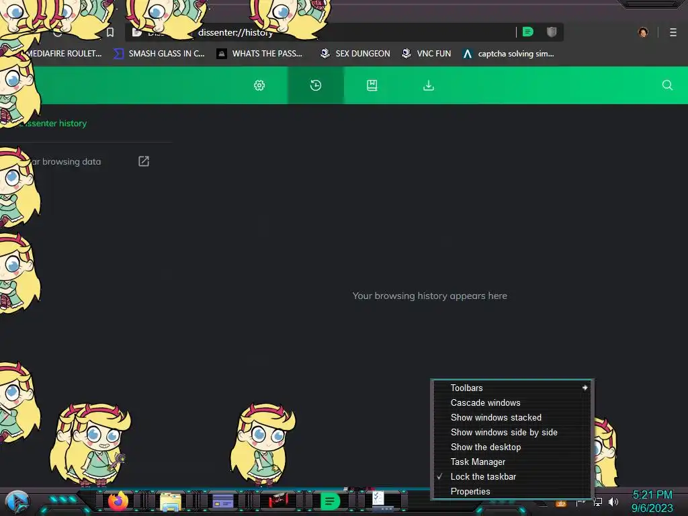The image size is (688, 516).
Task: Open clear browsing data external link icon
Action: tap(144, 161)
